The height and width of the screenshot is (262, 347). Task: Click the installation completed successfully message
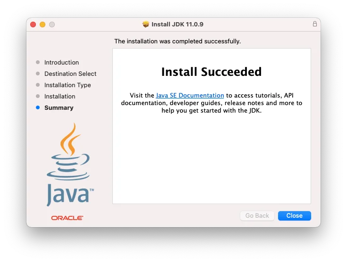(178, 41)
